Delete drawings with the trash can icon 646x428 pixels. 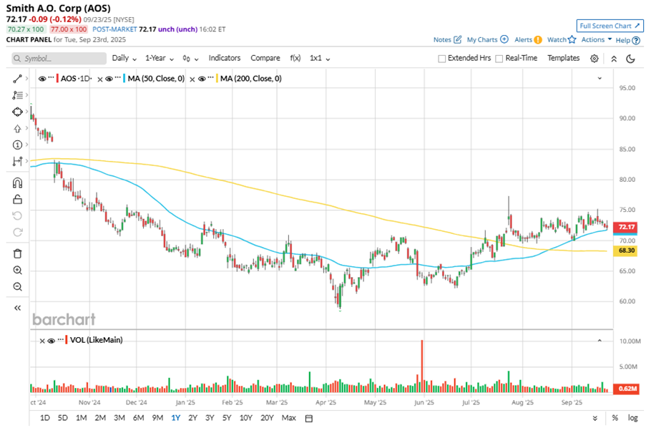coord(17,253)
